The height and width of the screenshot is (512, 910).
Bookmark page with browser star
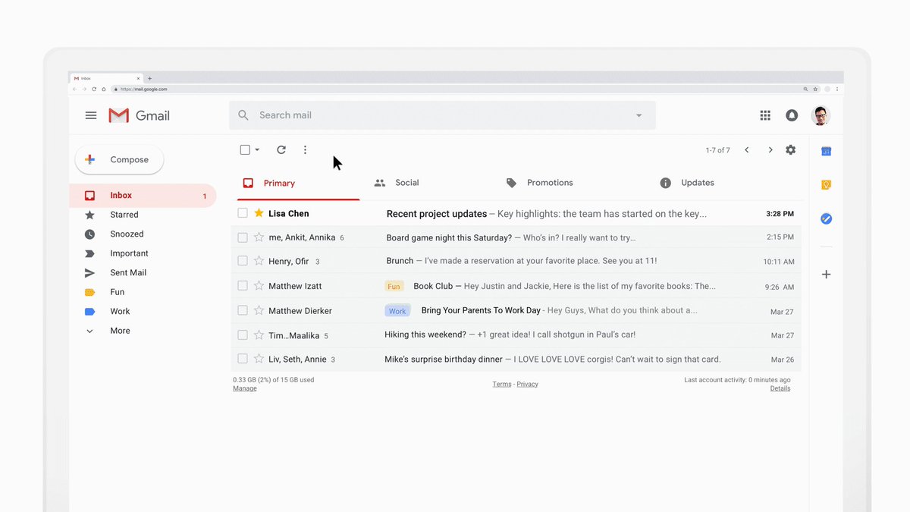tap(815, 89)
